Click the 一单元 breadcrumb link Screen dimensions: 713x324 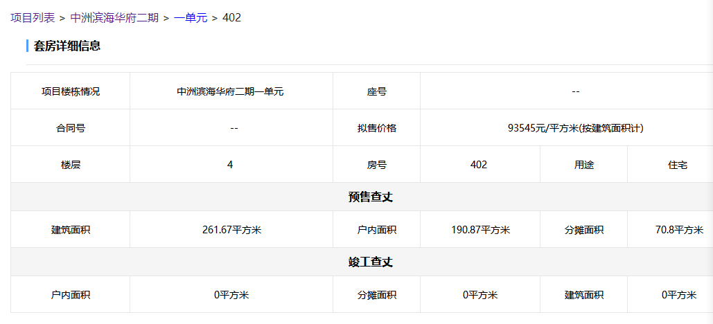pos(191,17)
